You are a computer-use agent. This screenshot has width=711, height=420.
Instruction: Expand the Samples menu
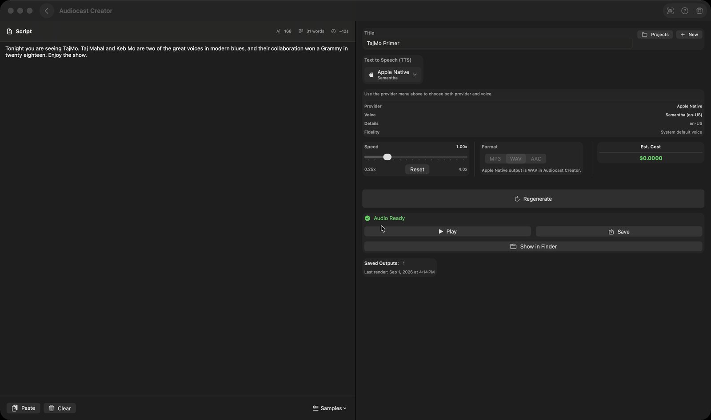330,408
